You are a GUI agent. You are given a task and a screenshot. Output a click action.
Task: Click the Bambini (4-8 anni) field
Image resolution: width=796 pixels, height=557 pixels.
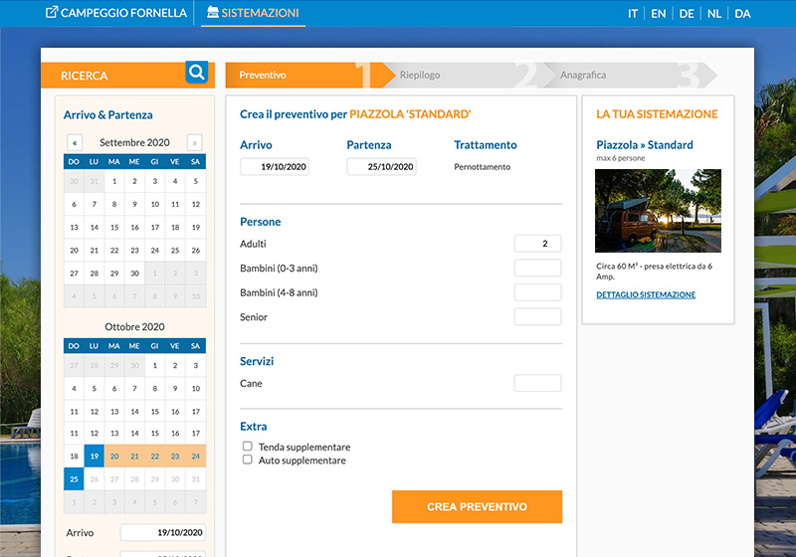(537, 292)
